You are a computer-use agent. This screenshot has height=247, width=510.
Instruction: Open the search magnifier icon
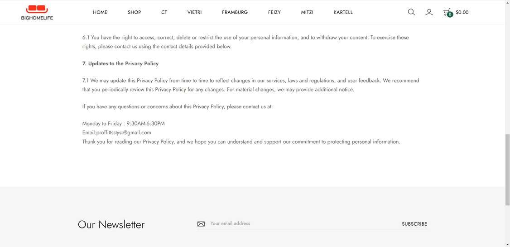[411, 12]
